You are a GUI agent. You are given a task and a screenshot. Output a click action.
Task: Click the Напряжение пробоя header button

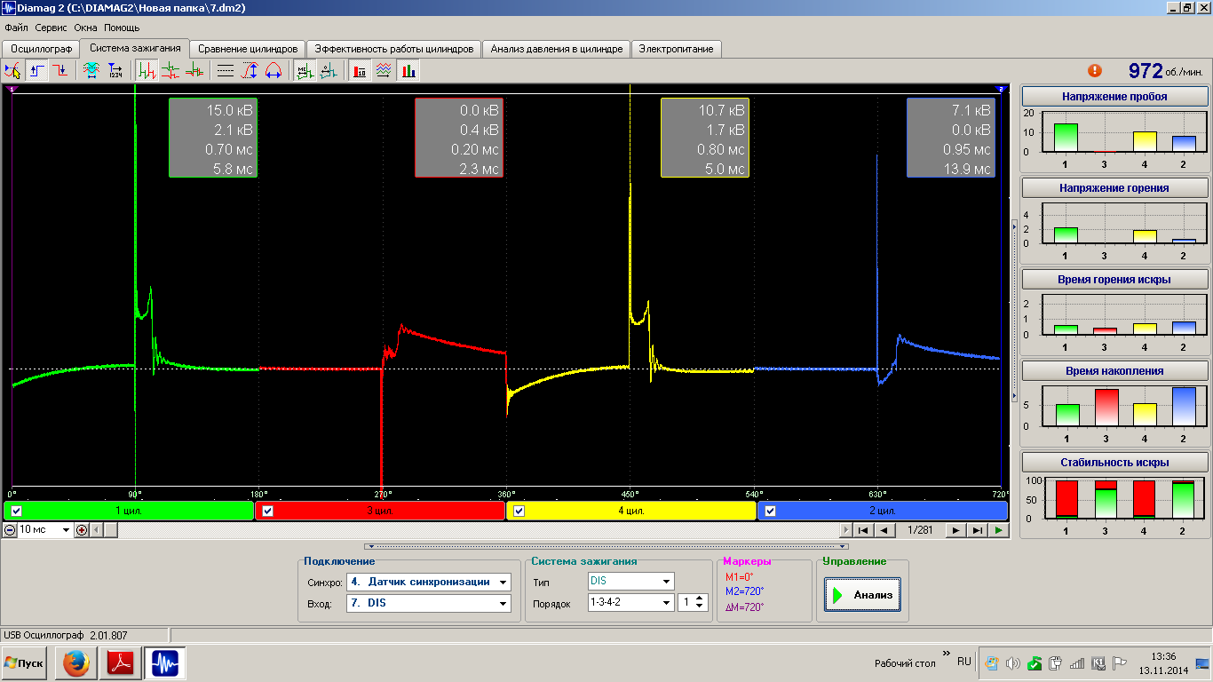coord(1114,96)
